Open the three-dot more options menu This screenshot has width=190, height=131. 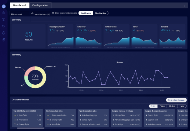tap(185, 6)
